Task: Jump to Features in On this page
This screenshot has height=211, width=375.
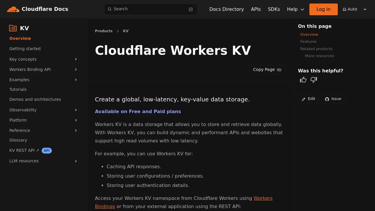Action: 308,41
